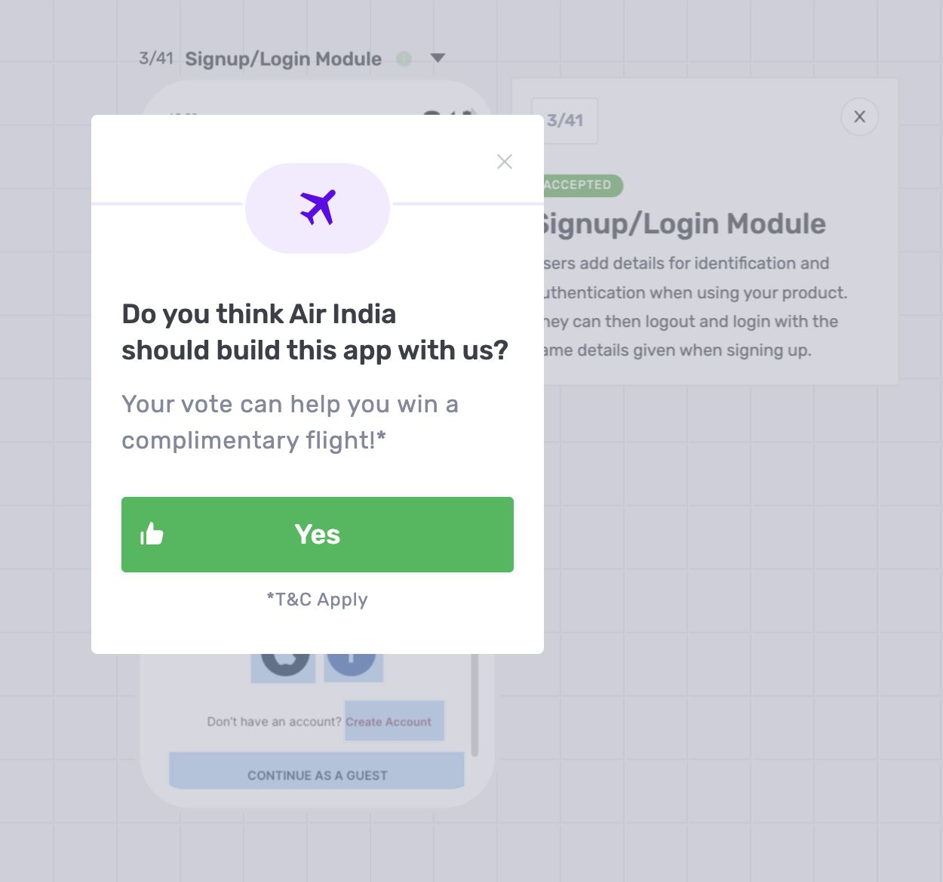
Task: Click the 3/41 badge in details panel
Action: pyautogui.click(x=565, y=121)
